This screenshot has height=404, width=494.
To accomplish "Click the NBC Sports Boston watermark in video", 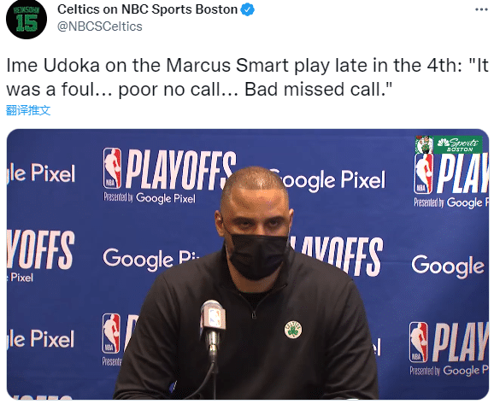I will (x=458, y=144).
